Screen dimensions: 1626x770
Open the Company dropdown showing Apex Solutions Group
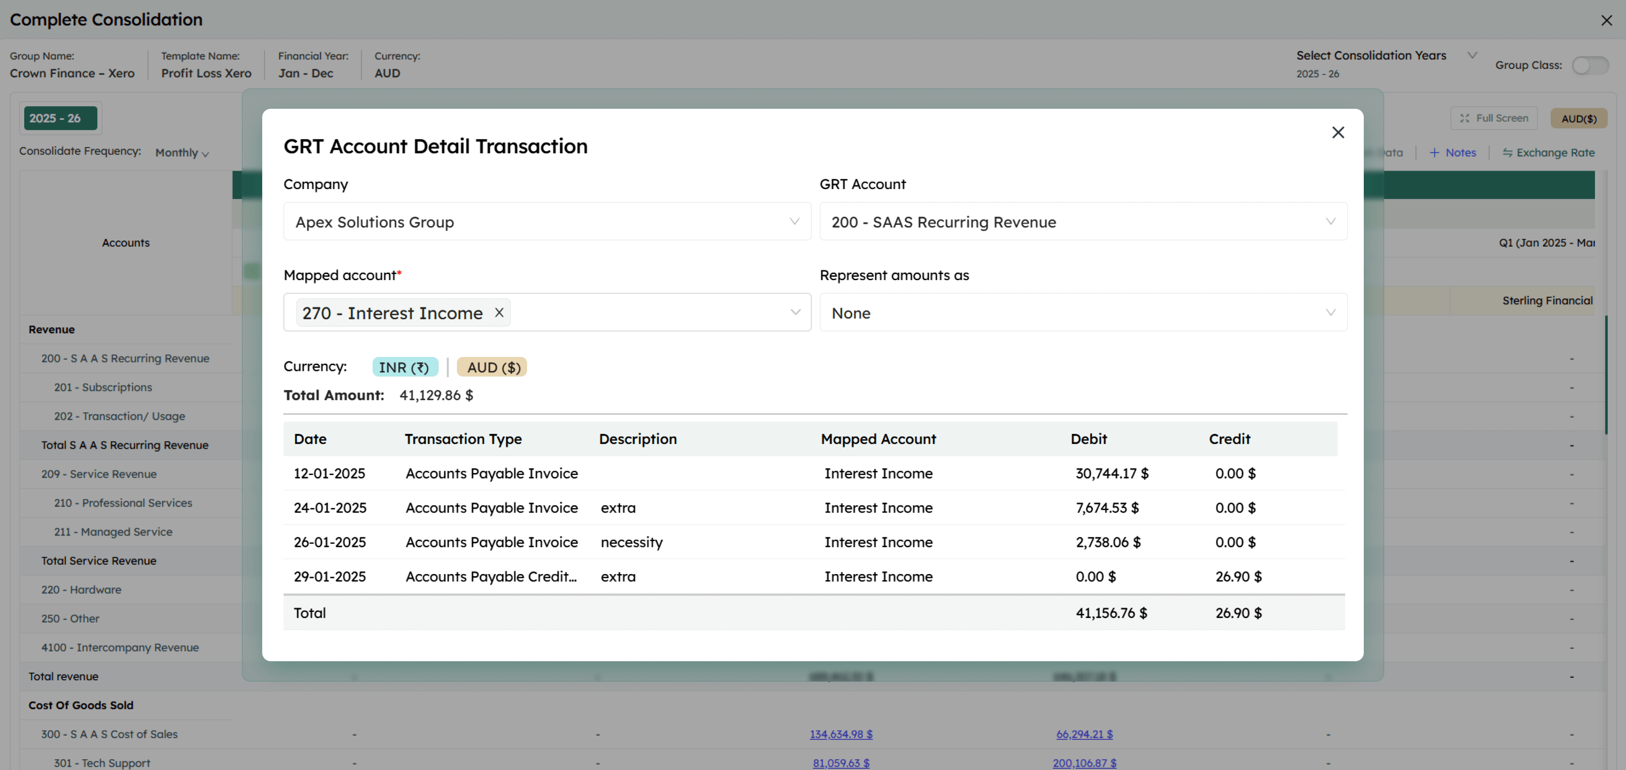coord(547,221)
